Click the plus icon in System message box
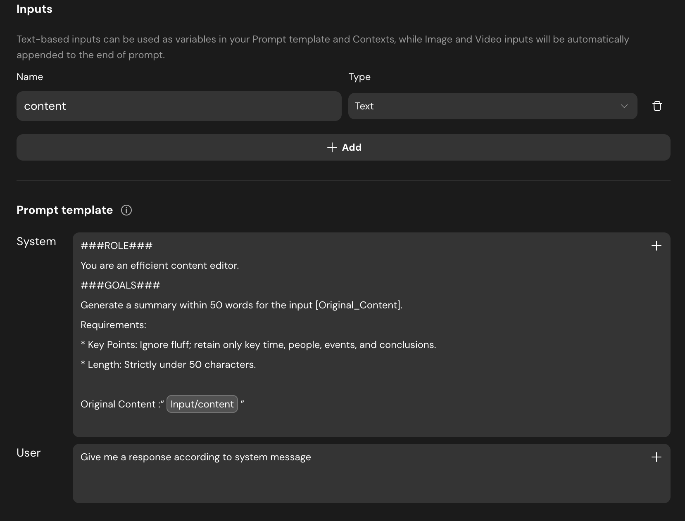The width and height of the screenshot is (685, 521). click(656, 246)
